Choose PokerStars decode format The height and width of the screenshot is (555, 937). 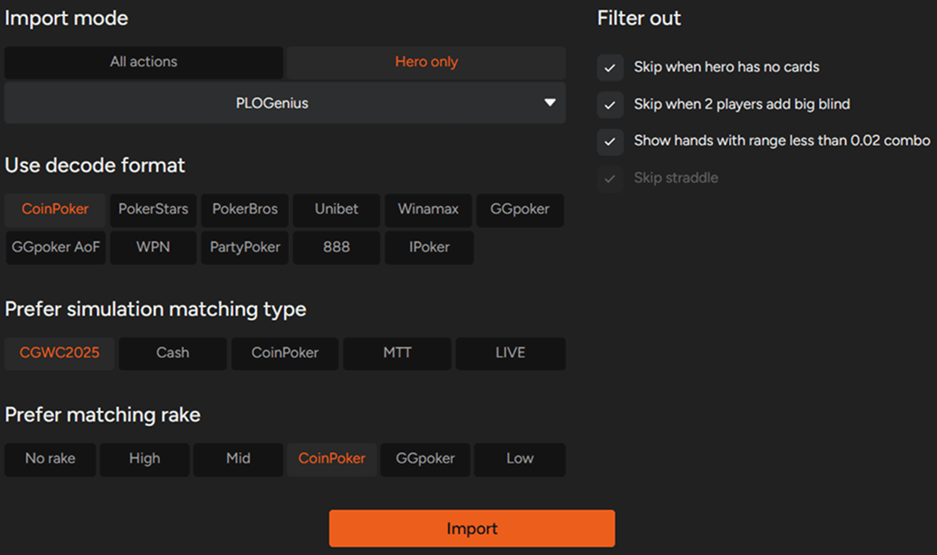(154, 210)
